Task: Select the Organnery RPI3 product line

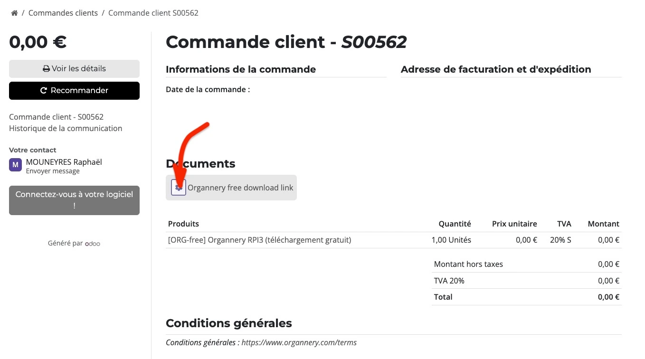Action: 259,240
